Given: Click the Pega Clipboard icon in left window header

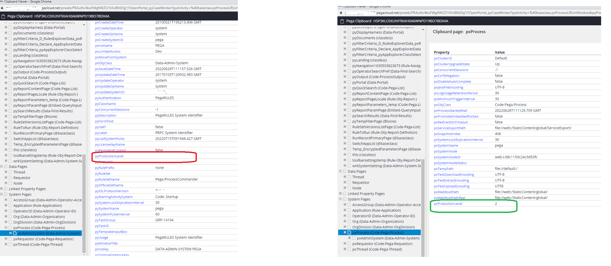Looking at the screenshot, I should click(x=3, y=16).
